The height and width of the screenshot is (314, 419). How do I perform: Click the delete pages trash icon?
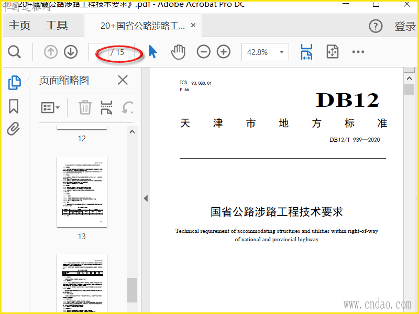[85, 107]
